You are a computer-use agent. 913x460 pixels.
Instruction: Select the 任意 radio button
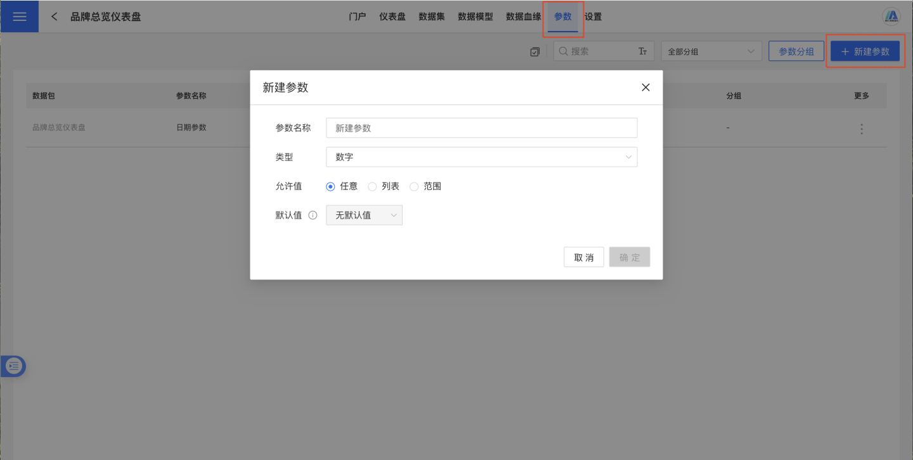(330, 186)
